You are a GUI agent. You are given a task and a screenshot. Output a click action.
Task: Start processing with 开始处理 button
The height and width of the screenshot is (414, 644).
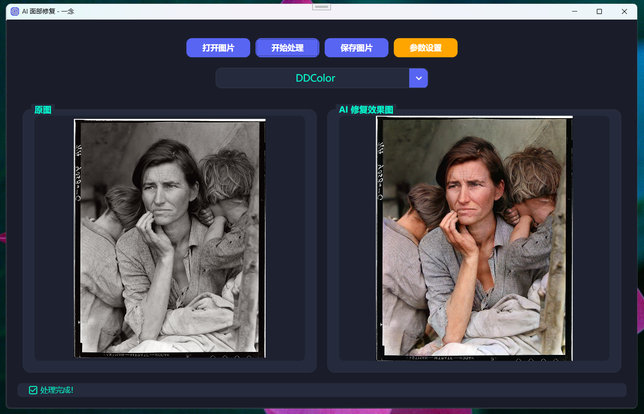point(288,48)
